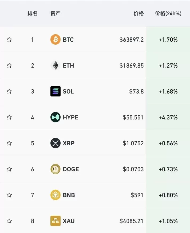The width and height of the screenshot is (190, 233).
Task: Click the XRP coin logo icon
Action: [55, 143]
